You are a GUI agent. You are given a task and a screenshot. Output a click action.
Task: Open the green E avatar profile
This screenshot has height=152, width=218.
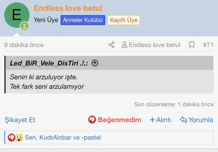pyautogui.click(x=17, y=16)
